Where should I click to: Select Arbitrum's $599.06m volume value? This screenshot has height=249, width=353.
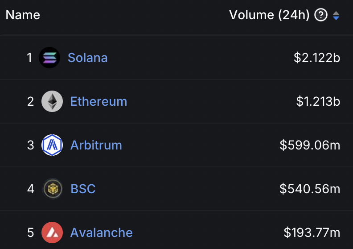point(310,145)
